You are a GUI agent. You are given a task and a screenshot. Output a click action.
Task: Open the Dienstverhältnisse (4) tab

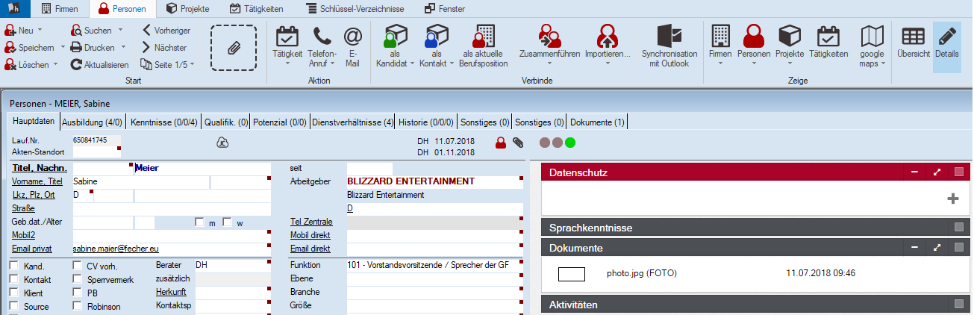[352, 122]
